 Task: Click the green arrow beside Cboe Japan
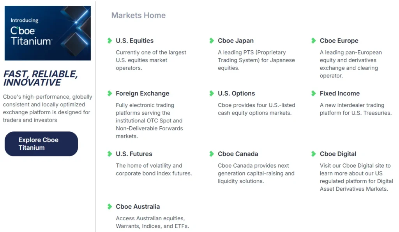[x=212, y=40]
